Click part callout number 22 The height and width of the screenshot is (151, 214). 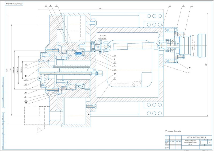point(25,80)
